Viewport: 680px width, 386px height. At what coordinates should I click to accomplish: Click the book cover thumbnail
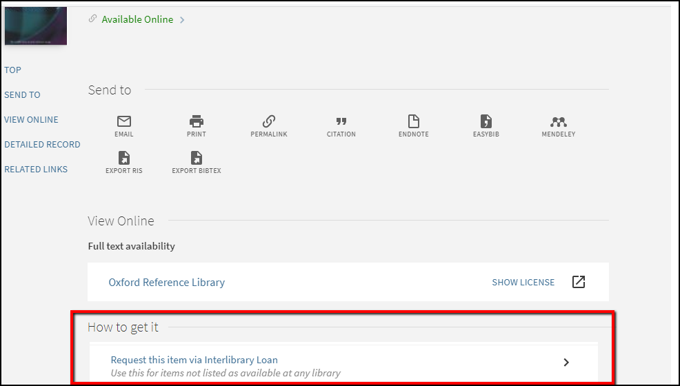[35, 26]
